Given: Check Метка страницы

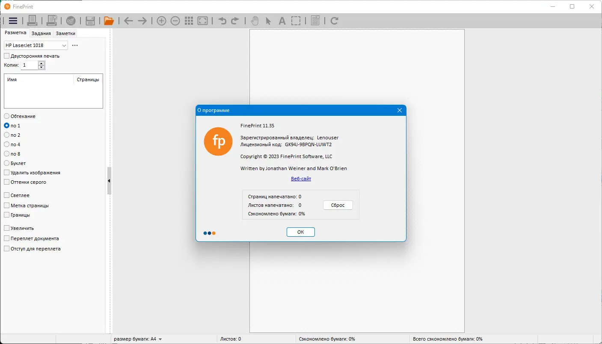Looking at the screenshot, I should pos(7,206).
